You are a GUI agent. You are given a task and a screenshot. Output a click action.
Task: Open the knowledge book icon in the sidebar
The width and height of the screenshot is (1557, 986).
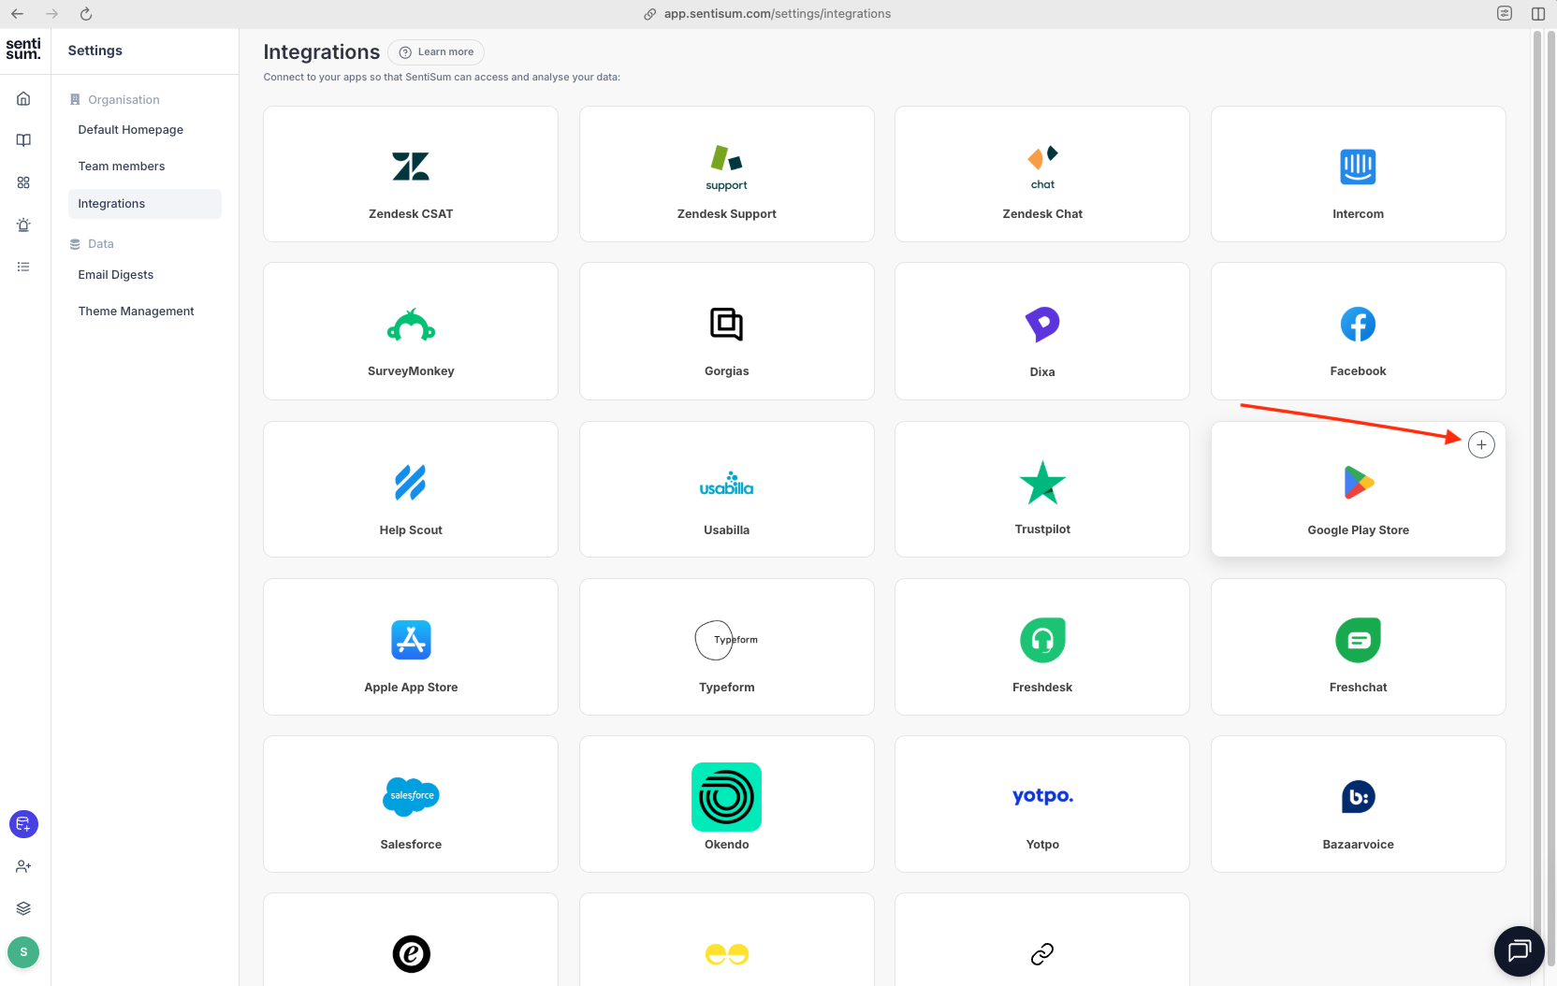(23, 139)
